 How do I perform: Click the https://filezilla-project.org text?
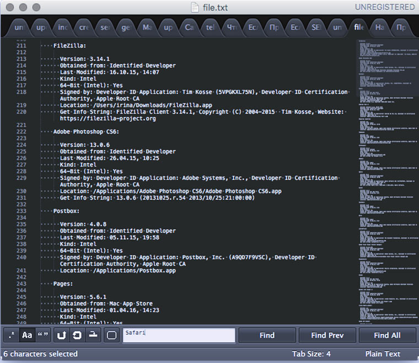click(108, 119)
